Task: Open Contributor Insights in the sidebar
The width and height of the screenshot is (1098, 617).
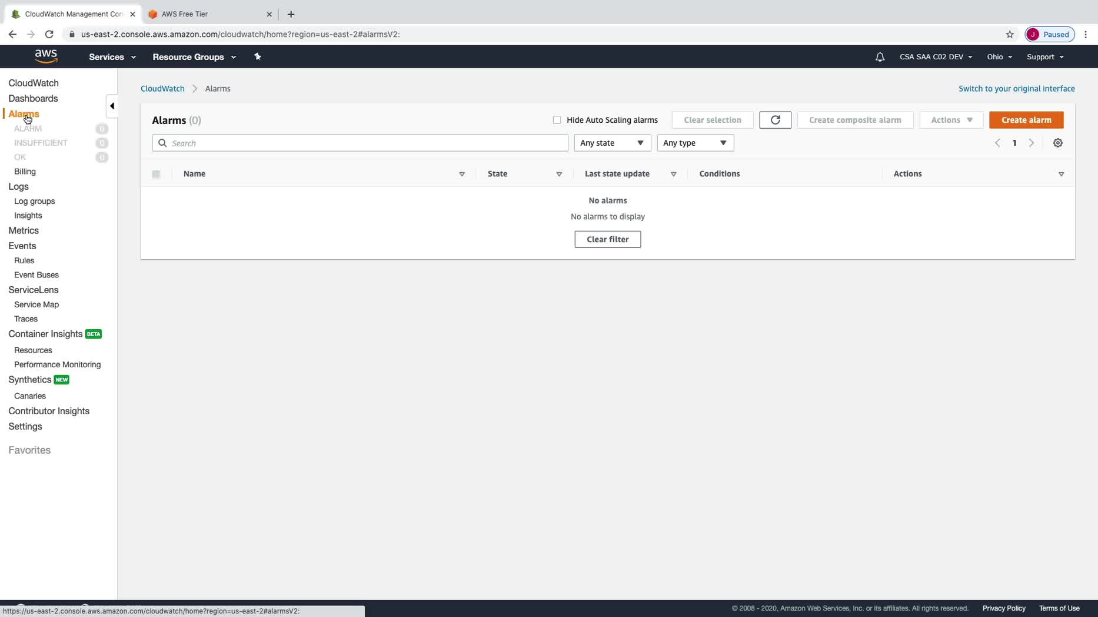Action: point(49,411)
